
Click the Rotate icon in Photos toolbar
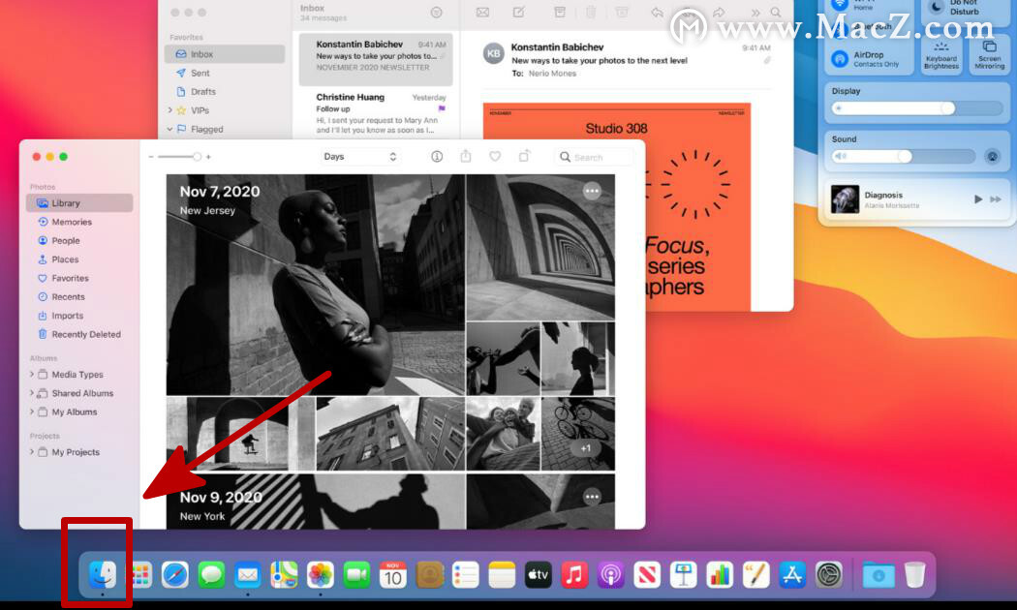coord(524,157)
